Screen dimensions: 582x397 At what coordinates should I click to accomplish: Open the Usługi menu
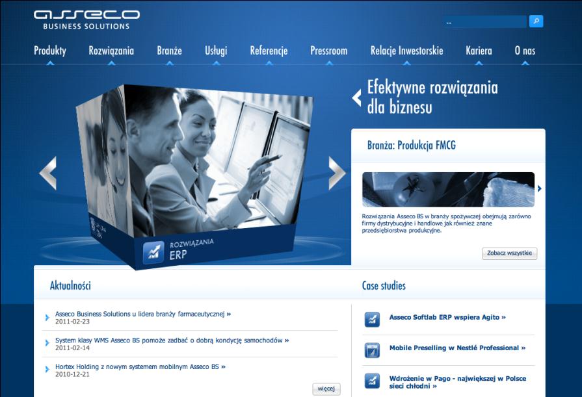click(216, 51)
